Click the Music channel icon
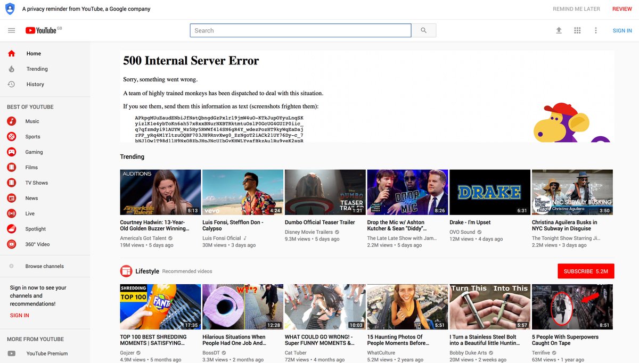Image resolution: width=639 pixels, height=363 pixels. tap(12, 121)
